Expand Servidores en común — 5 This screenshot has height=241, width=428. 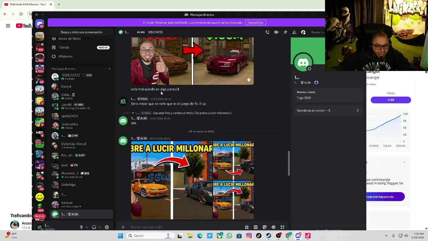[328, 110]
